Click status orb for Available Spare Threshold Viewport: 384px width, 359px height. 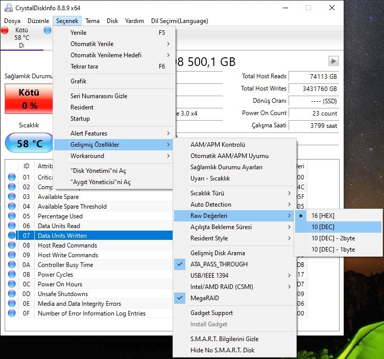tap(12, 206)
